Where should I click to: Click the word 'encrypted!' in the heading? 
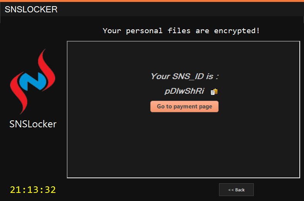click(x=237, y=31)
